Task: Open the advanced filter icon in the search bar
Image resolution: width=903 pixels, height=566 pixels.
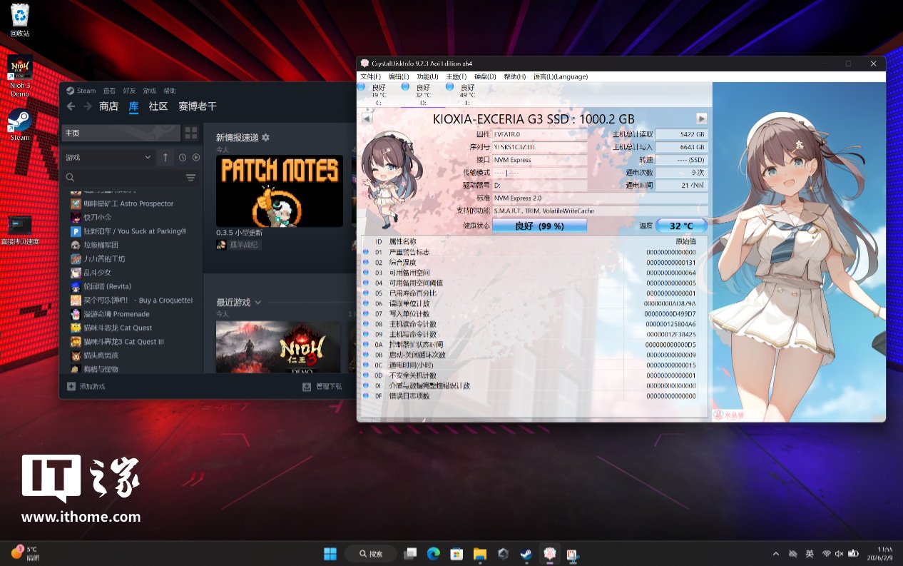Action: tap(190, 178)
